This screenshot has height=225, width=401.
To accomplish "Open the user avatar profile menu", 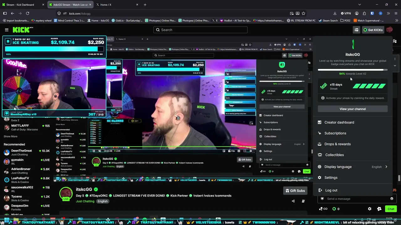I will click(389, 30).
